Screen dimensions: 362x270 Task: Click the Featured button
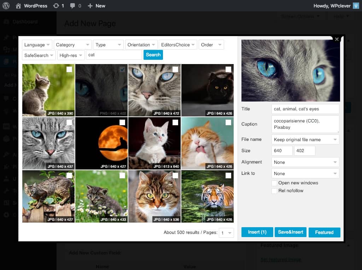coord(324,232)
